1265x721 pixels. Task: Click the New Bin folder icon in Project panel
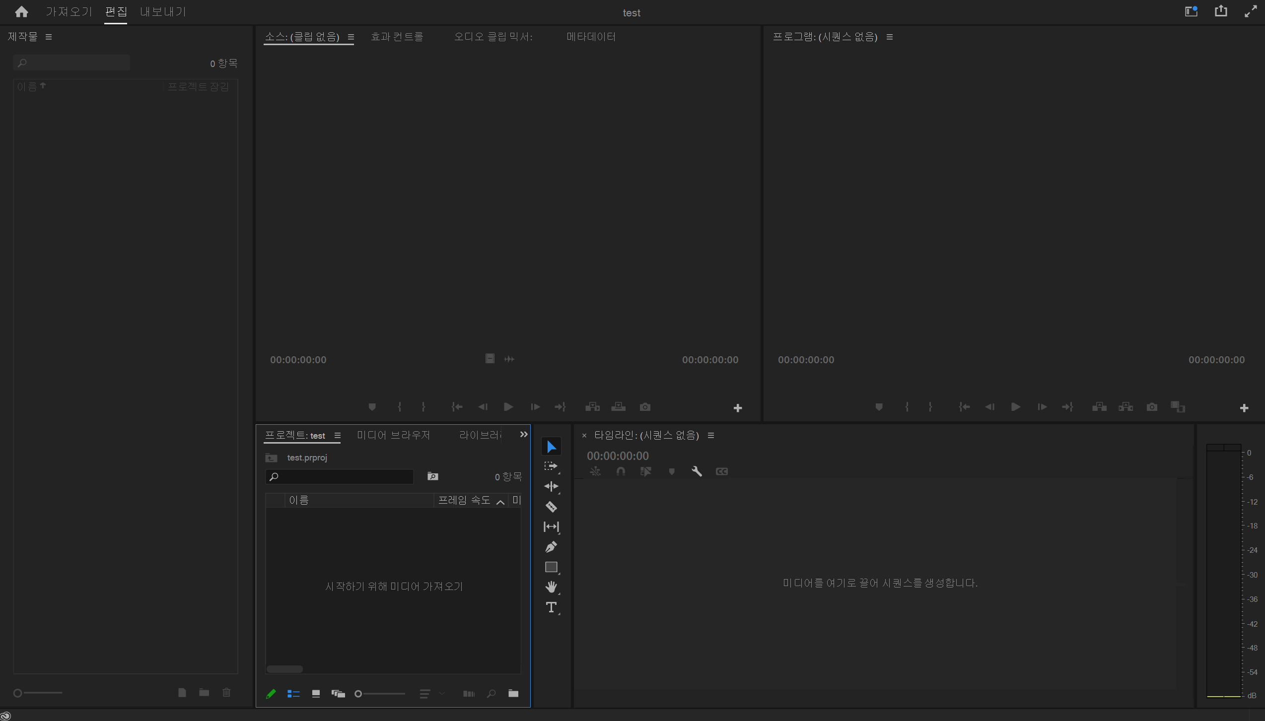click(513, 693)
